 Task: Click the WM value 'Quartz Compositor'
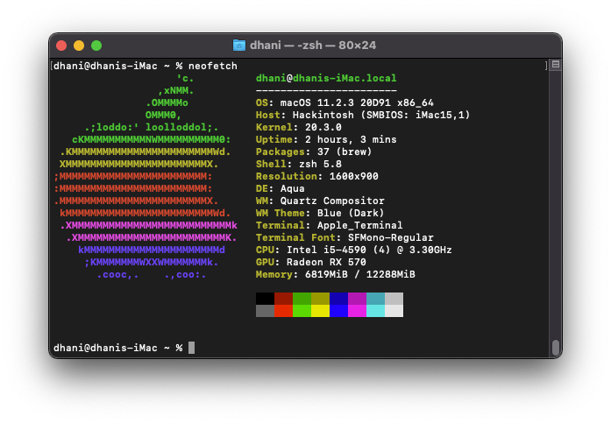tap(332, 201)
